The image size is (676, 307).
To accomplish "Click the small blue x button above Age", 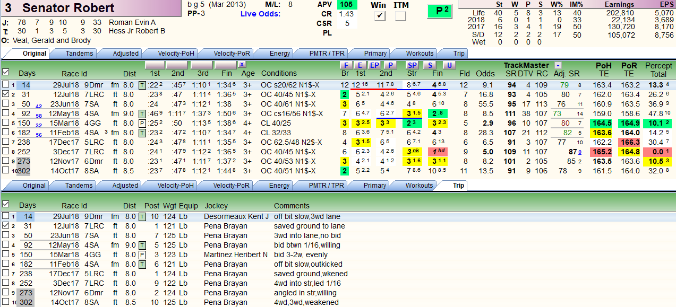I will coord(242,65).
